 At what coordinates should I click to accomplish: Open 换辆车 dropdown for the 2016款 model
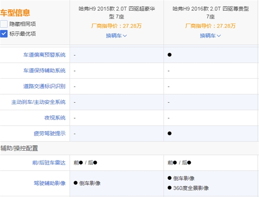[210, 36]
